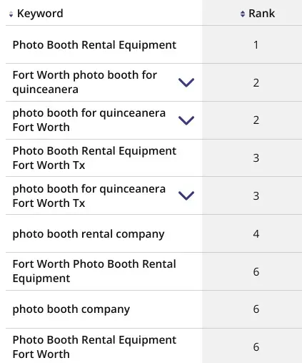
Task: Click the Keyword column header
Action: pos(40,14)
